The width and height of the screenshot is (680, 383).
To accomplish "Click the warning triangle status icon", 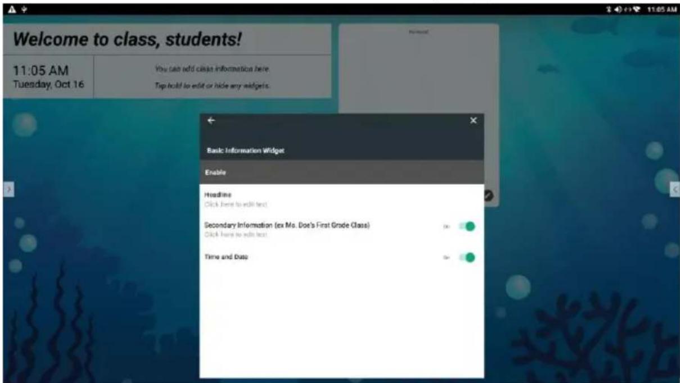I will tap(11, 11).
